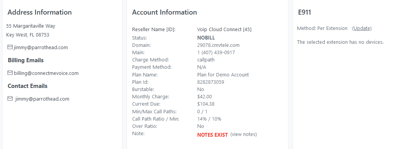Click the envelope icon beside the first jimmy@parrothead.com
The image size is (394, 149).
click(x=10, y=47)
